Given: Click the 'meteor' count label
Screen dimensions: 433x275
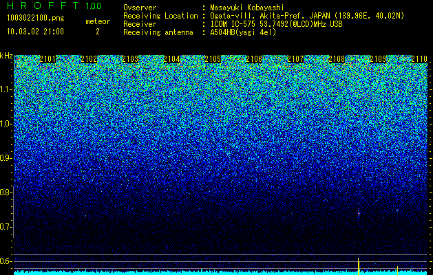Looking at the screenshot, I should click(x=98, y=21).
